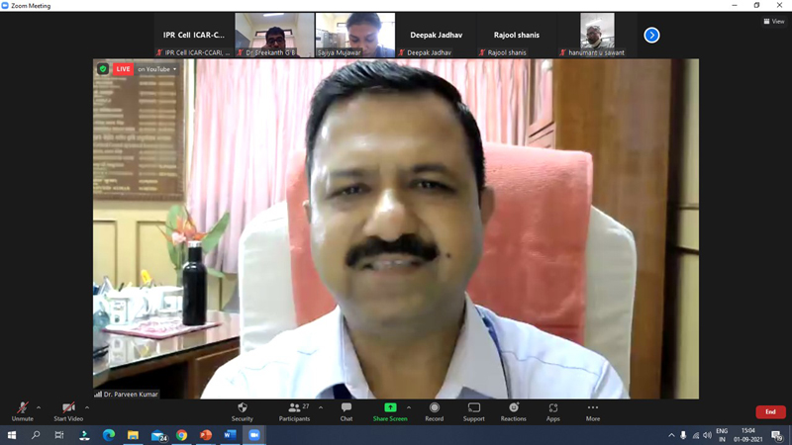Click the red LIVE indicator
This screenshot has width=792, height=445.
pos(123,69)
